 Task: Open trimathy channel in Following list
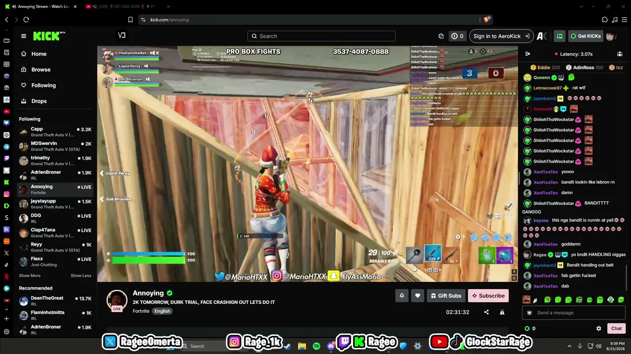55,160
